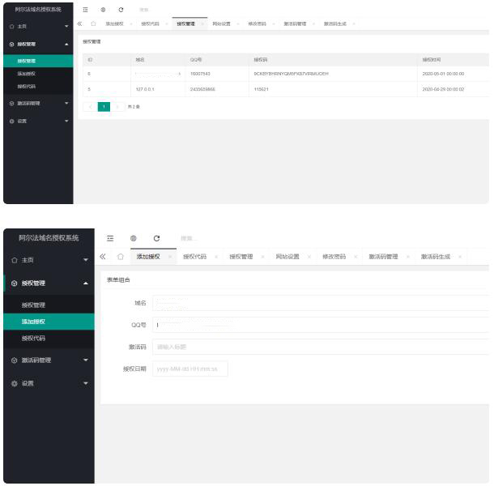This screenshot has width=494, height=486.
Task: Click the home icon tab in the upper window
Action: click(x=93, y=23)
